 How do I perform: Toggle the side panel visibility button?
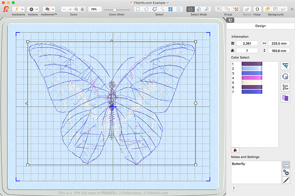tap(230, 20)
